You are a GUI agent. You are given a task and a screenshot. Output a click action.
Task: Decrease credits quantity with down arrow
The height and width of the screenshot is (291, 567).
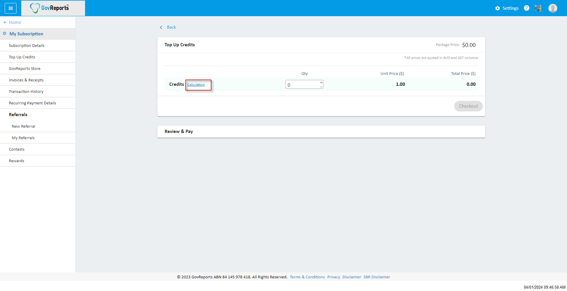(x=321, y=87)
